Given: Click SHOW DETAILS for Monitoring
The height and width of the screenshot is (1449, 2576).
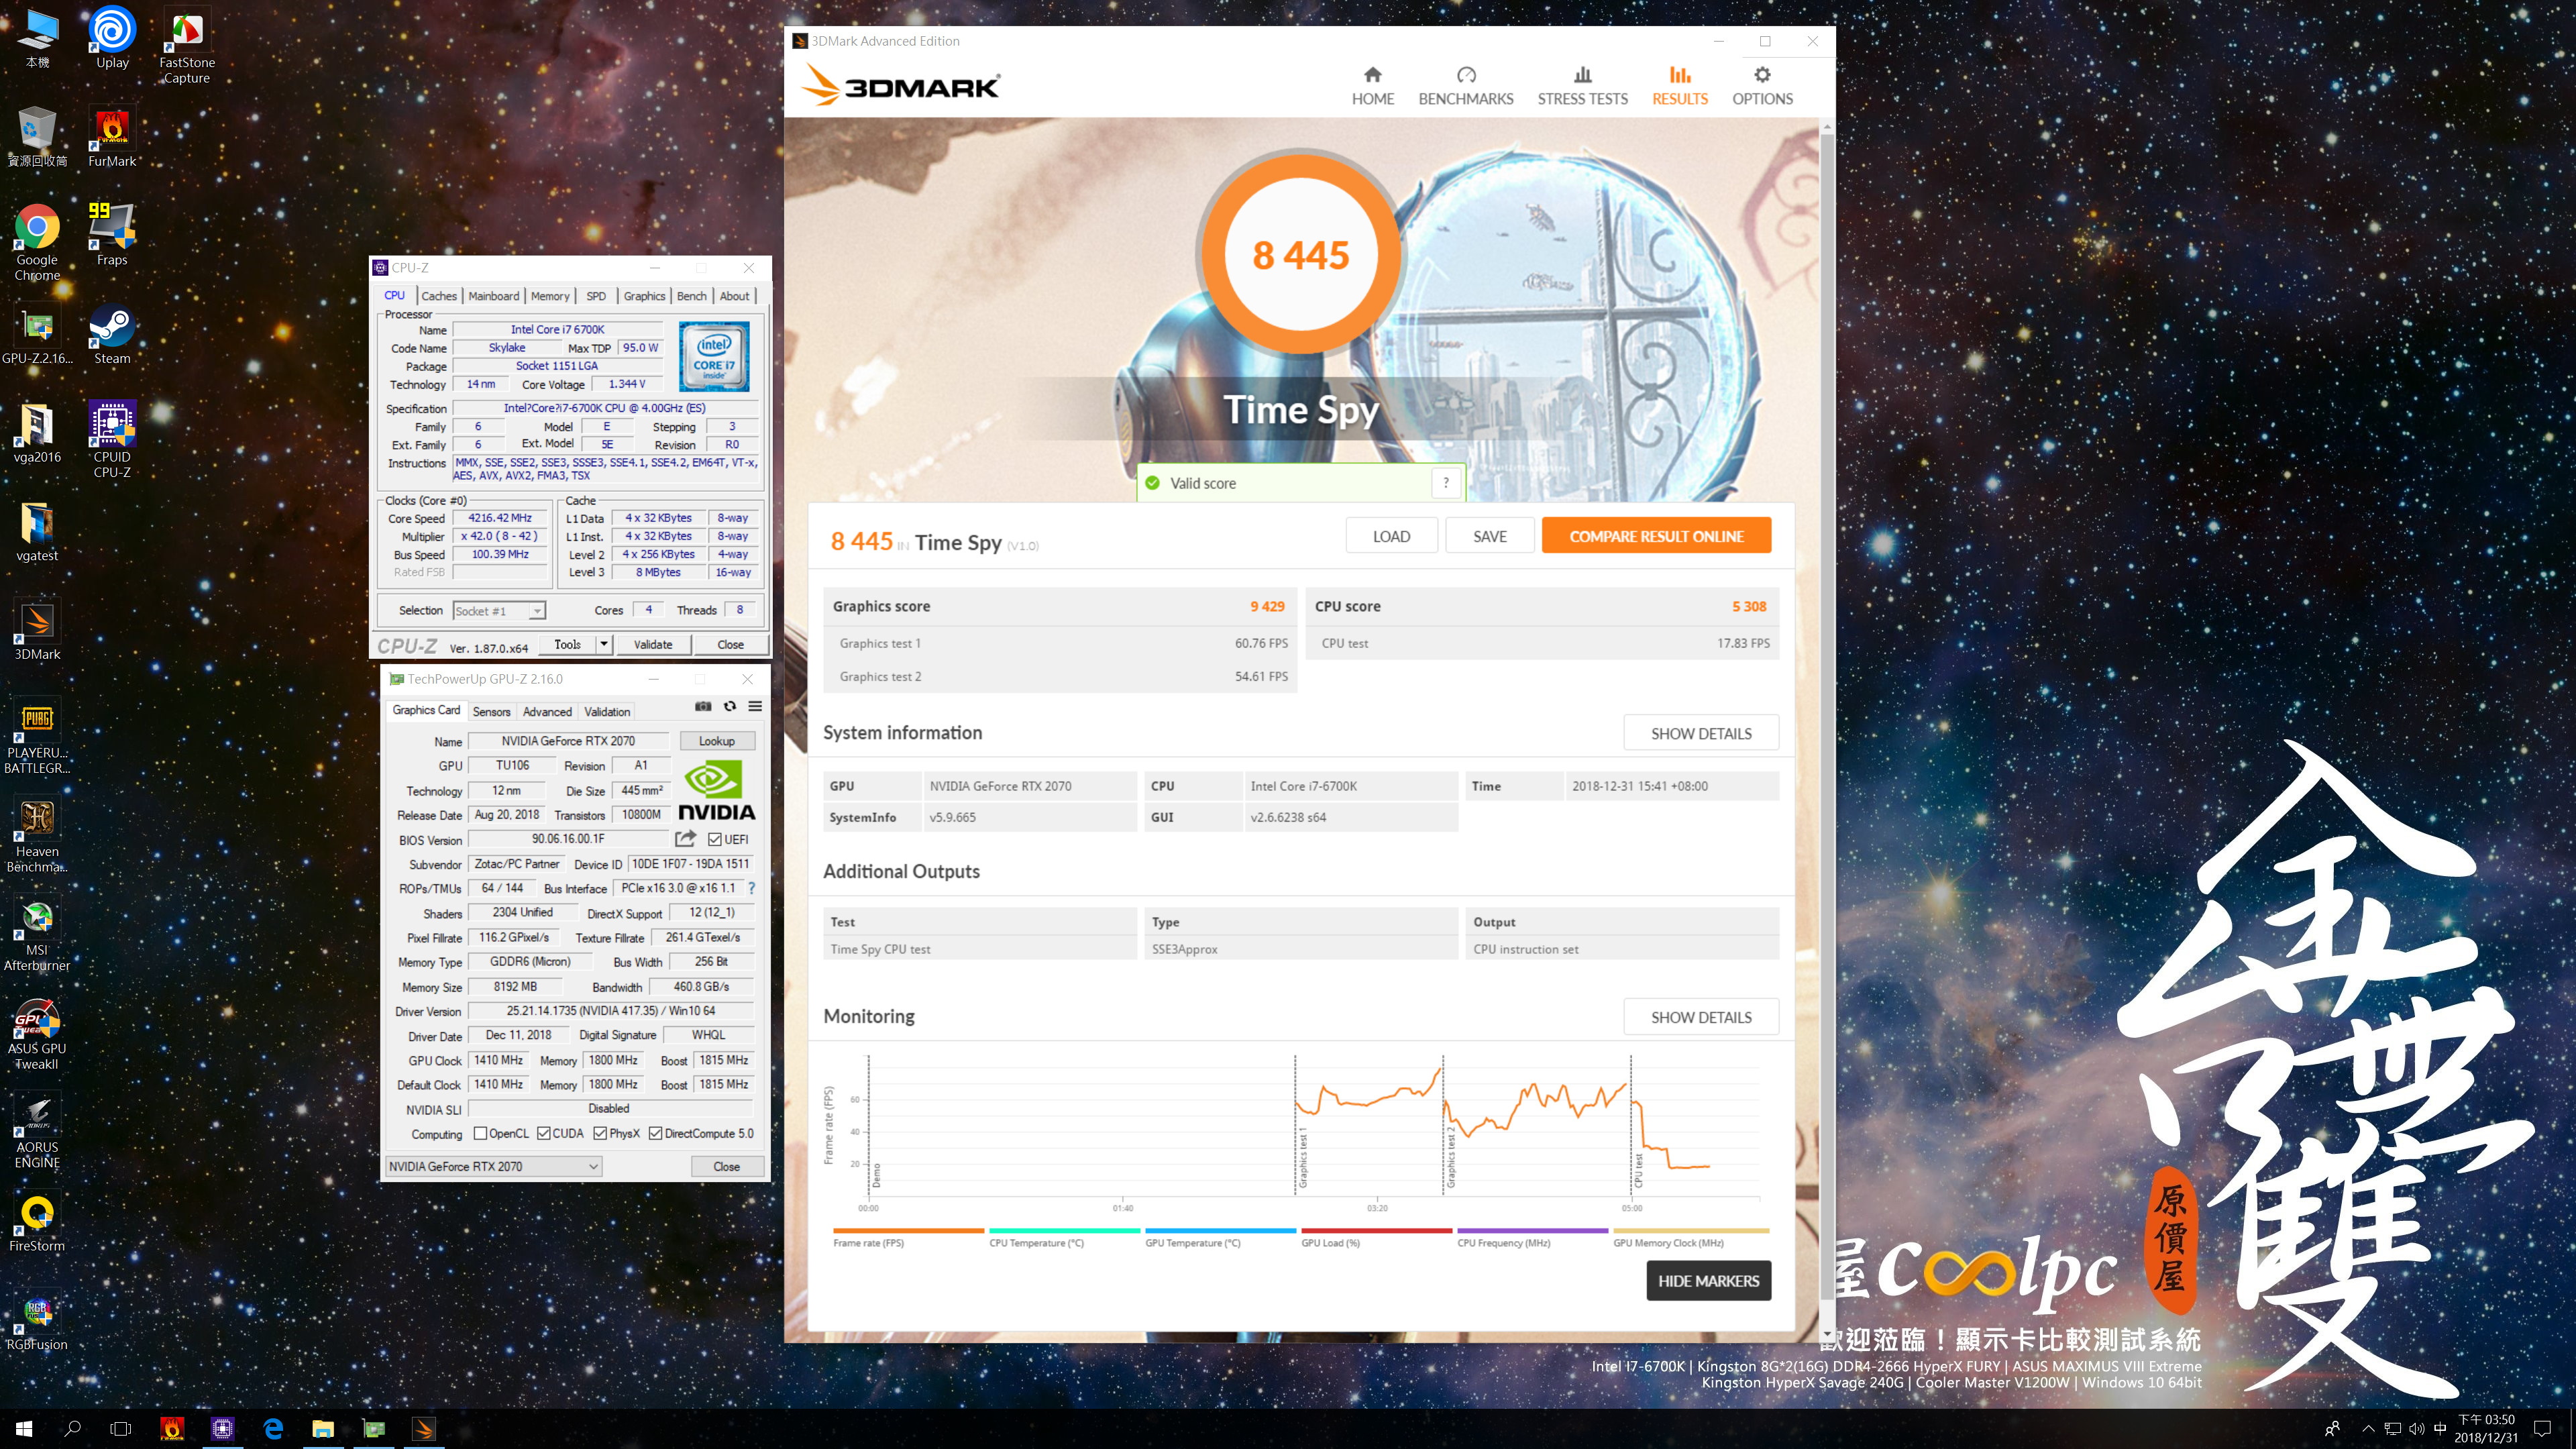Looking at the screenshot, I should point(1701,1017).
